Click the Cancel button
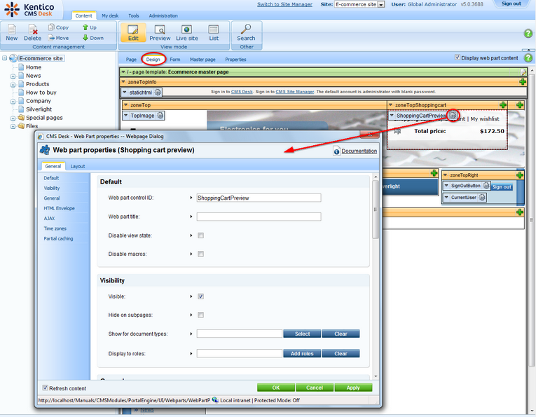 coord(315,388)
